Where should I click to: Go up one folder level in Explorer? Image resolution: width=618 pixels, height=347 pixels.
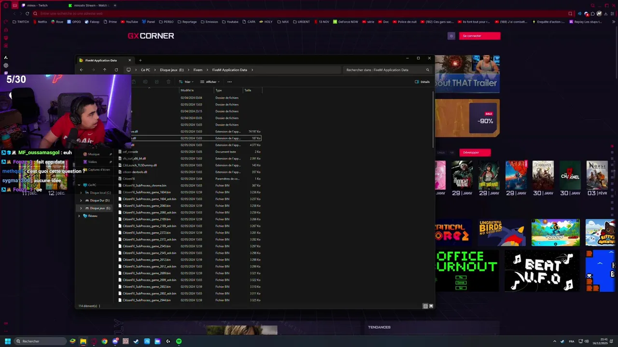click(x=104, y=70)
